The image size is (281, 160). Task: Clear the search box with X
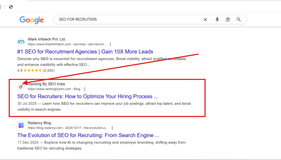pyautogui.click(x=205, y=19)
